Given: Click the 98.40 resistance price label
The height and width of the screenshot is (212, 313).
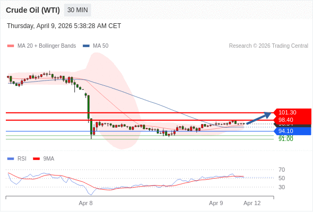Looking at the screenshot, I should (292, 120).
